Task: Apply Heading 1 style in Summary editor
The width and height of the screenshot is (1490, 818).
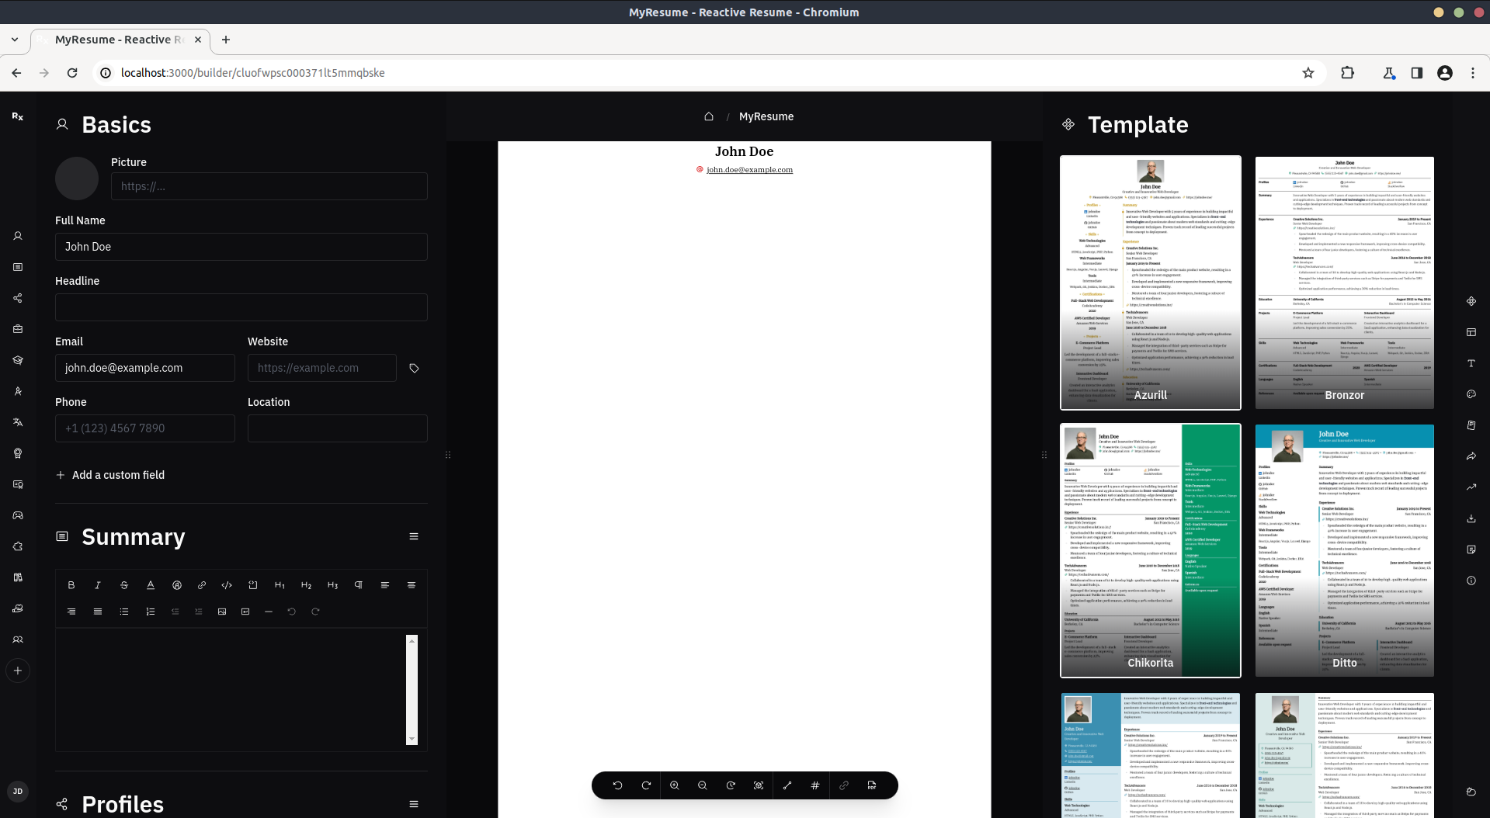Action: point(280,585)
